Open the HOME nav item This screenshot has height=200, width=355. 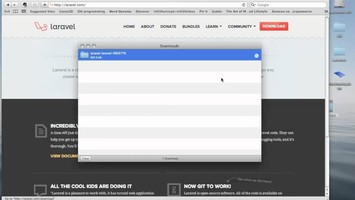(x=129, y=26)
